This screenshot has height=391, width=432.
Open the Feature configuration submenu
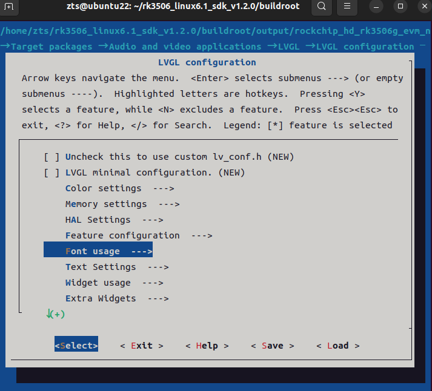[139, 235]
